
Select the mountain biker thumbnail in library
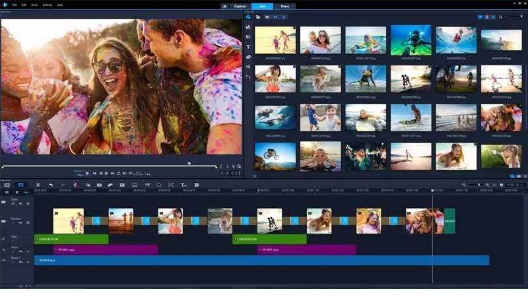(275, 155)
